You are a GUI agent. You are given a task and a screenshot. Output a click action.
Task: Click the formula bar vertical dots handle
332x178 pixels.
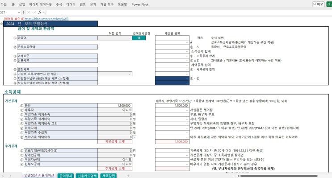pyautogui.click(x=24, y=12)
